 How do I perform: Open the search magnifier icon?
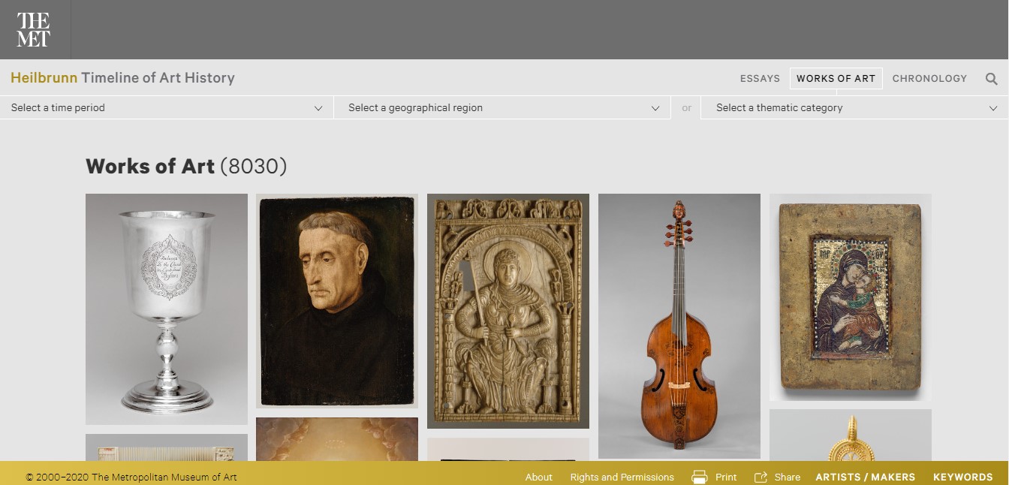991,79
